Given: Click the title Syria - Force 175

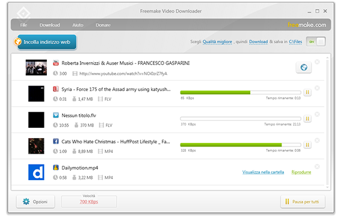Looking at the screenshot, I should pyautogui.click(x=116, y=89).
